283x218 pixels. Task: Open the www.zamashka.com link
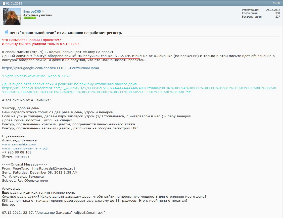pyautogui.click(x=19, y=144)
